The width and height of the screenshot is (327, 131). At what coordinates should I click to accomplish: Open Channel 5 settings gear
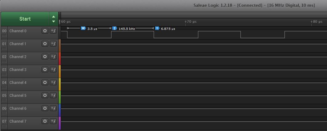click(45, 95)
